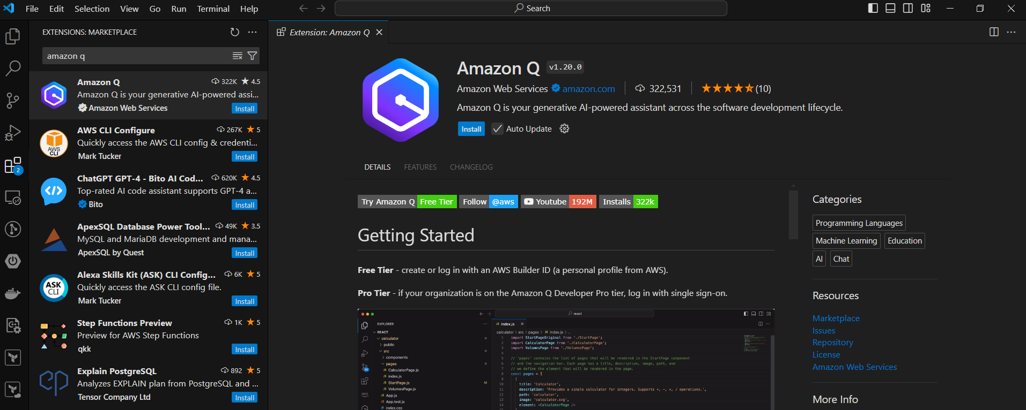The image size is (1026, 410).
Task: Open the Amazon Q manage gear menu
Action: pos(564,128)
